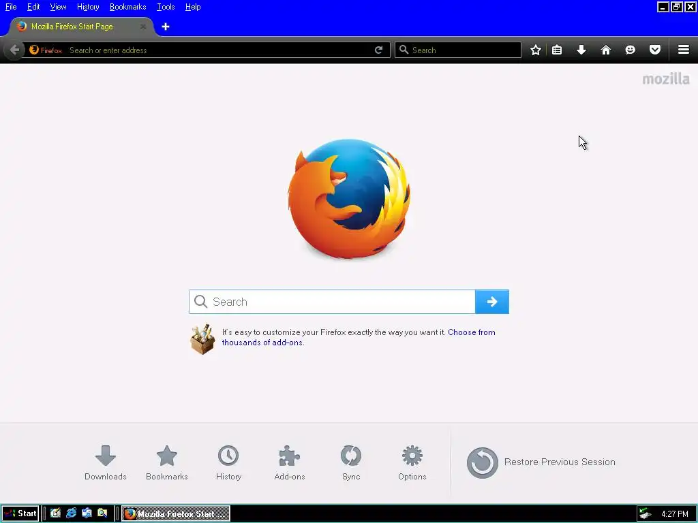Open the View menu
This screenshot has height=523, width=698.
(x=58, y=7)
